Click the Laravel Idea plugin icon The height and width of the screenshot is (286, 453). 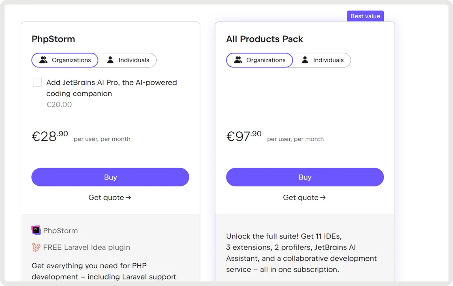(36, 247)
